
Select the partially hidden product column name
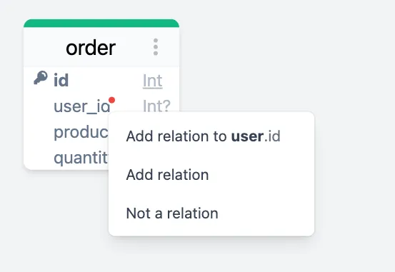point(81,132)
